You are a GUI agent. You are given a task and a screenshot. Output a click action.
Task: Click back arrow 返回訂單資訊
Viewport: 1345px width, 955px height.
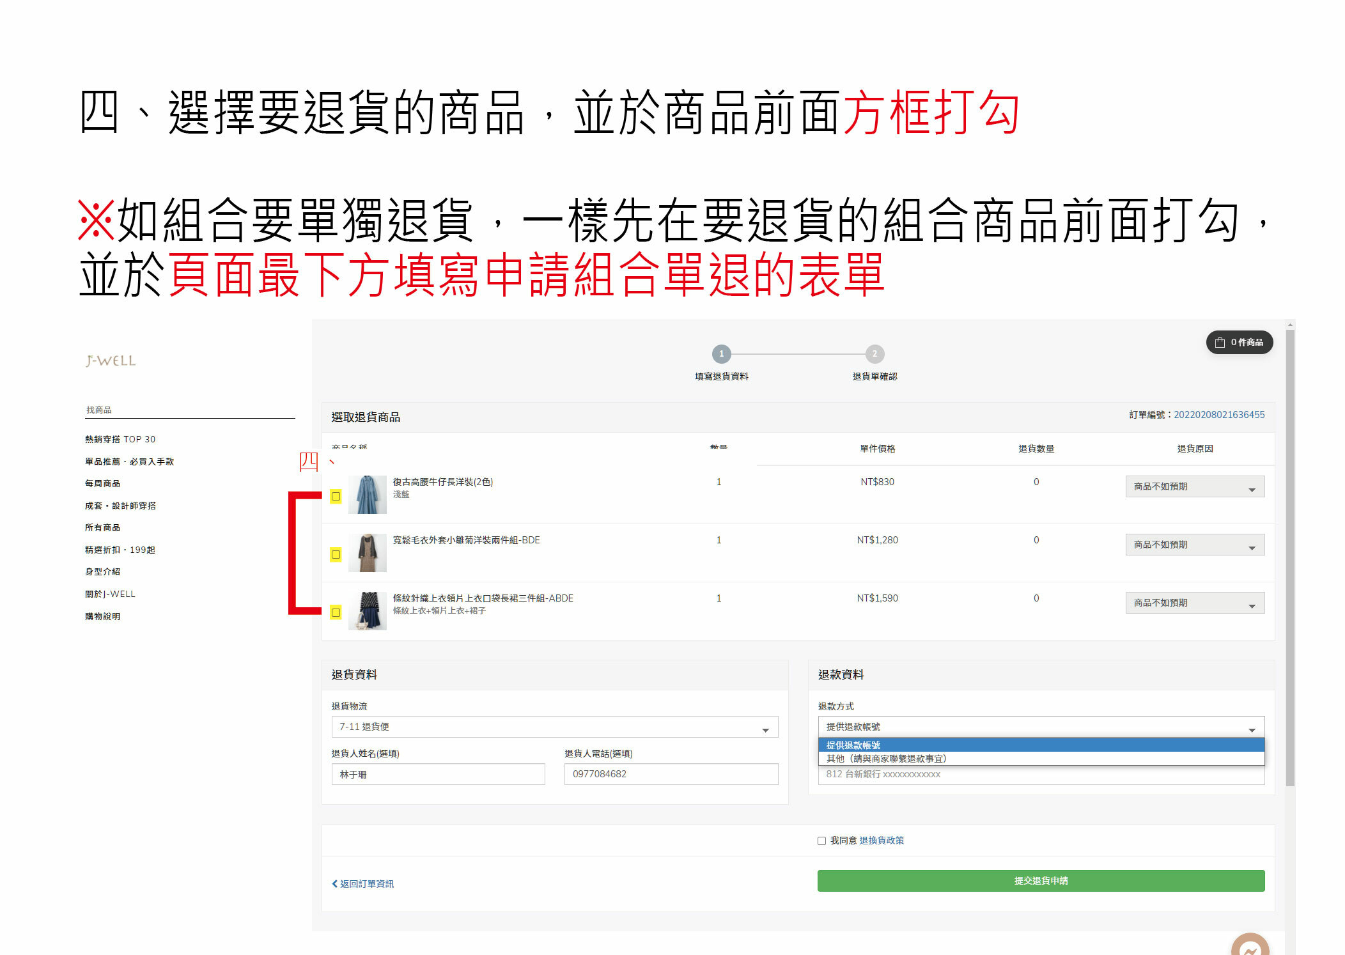click(362, 883)
